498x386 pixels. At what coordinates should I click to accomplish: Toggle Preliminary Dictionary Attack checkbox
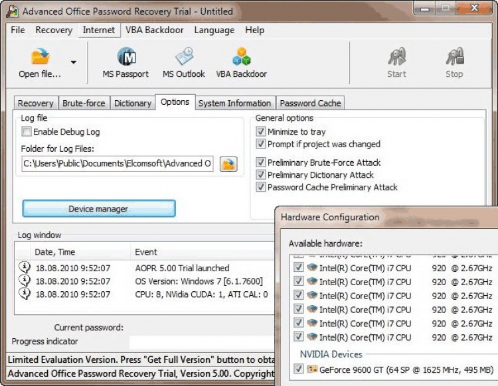pos(260,174)
